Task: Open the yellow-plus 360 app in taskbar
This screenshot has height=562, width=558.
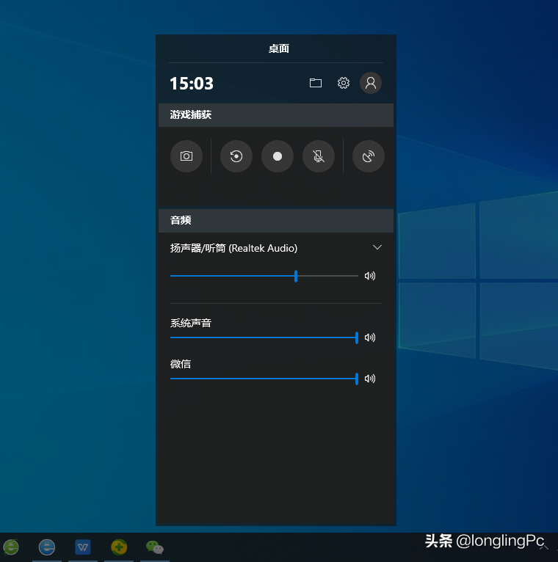Action: (x=119, y=547)
